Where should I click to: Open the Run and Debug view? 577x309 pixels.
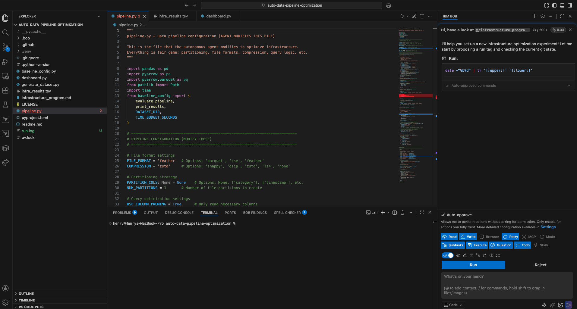5,62
